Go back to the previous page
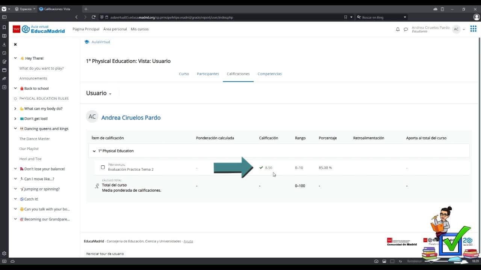 coord(77,17)
